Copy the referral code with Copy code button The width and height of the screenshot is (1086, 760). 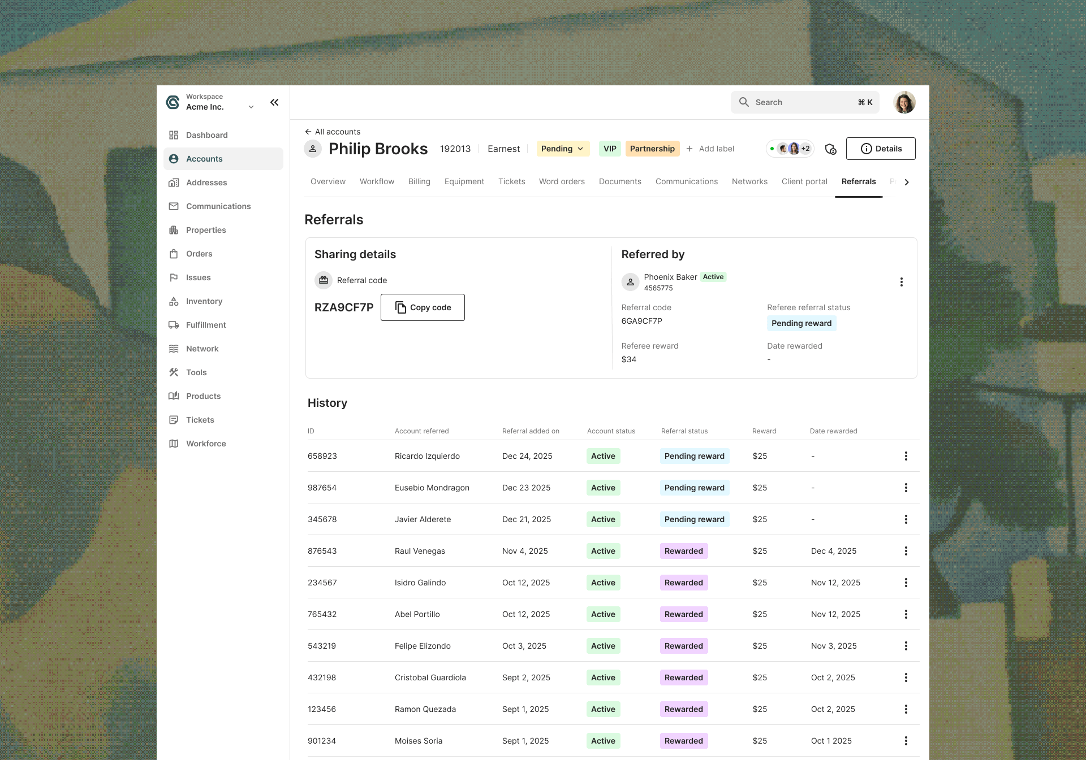[423, 307]
